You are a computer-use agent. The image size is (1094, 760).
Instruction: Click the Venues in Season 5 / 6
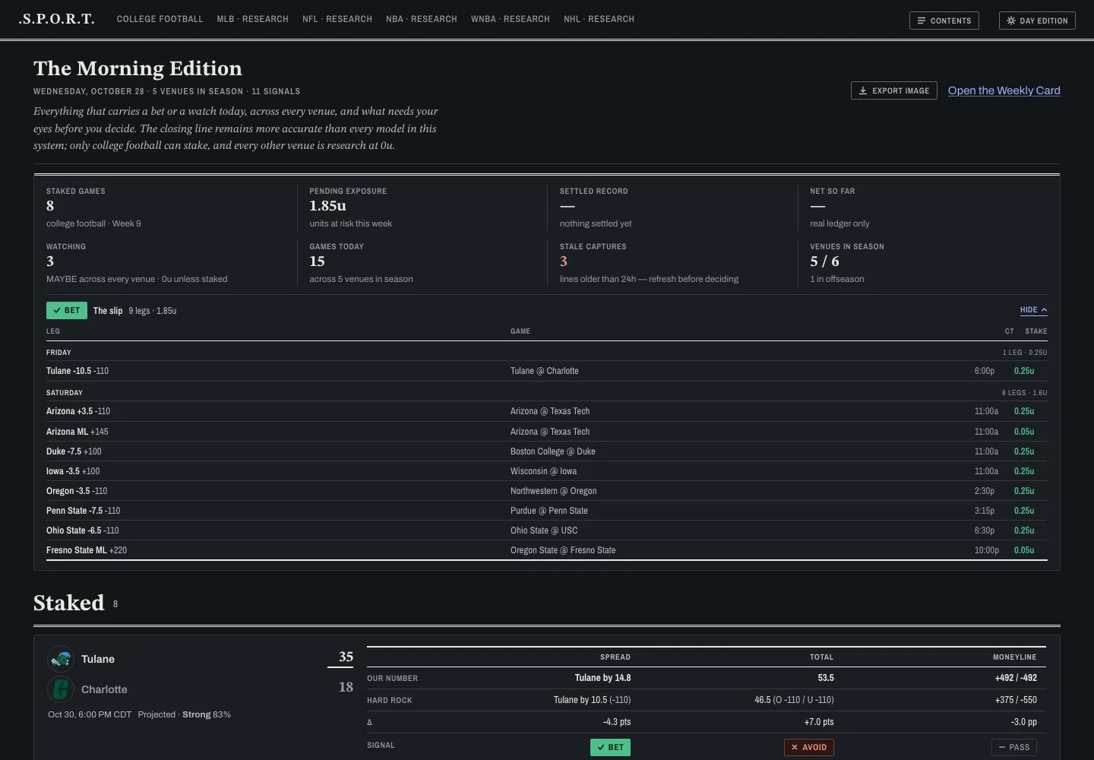point(824,261)
